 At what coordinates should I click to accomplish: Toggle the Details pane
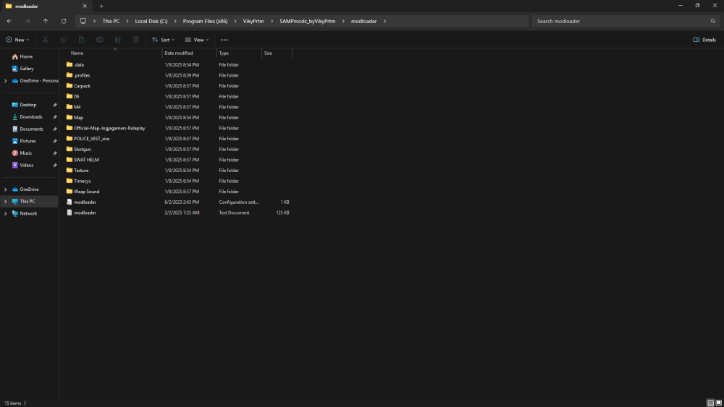pos(704,40)
